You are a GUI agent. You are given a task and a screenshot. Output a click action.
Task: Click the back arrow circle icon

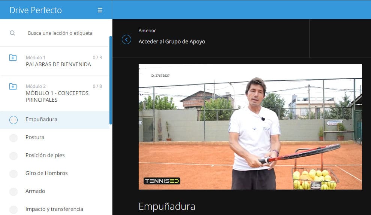pyautogui.click(x=127, y=40)
